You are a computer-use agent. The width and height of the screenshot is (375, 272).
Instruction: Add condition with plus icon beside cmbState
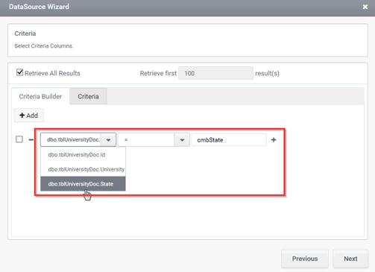[274, 140]
